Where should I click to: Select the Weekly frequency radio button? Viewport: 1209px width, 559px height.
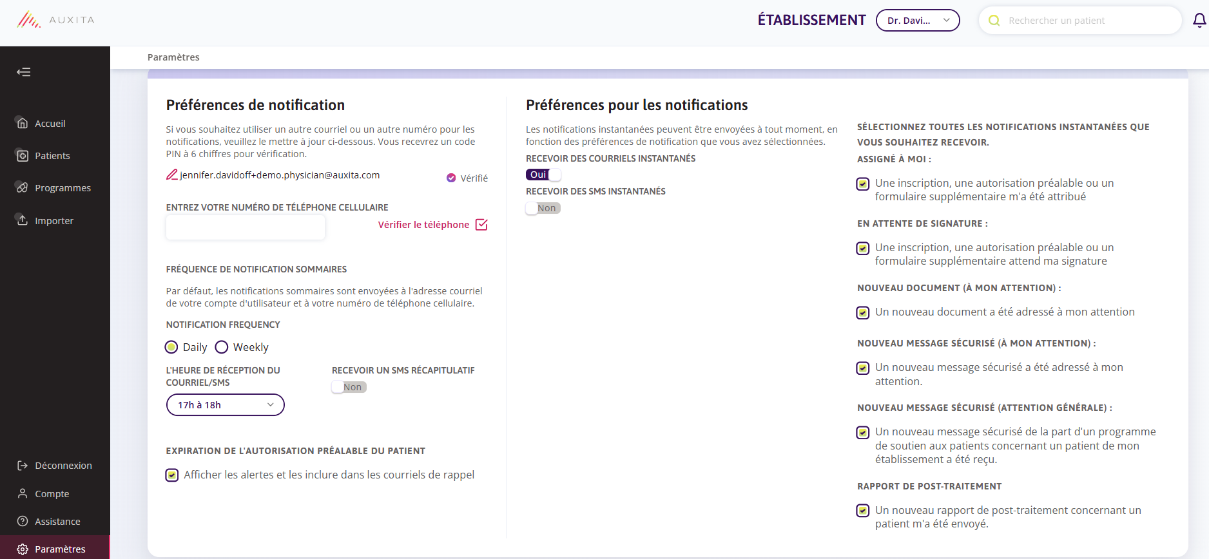(x=222, y=347)
